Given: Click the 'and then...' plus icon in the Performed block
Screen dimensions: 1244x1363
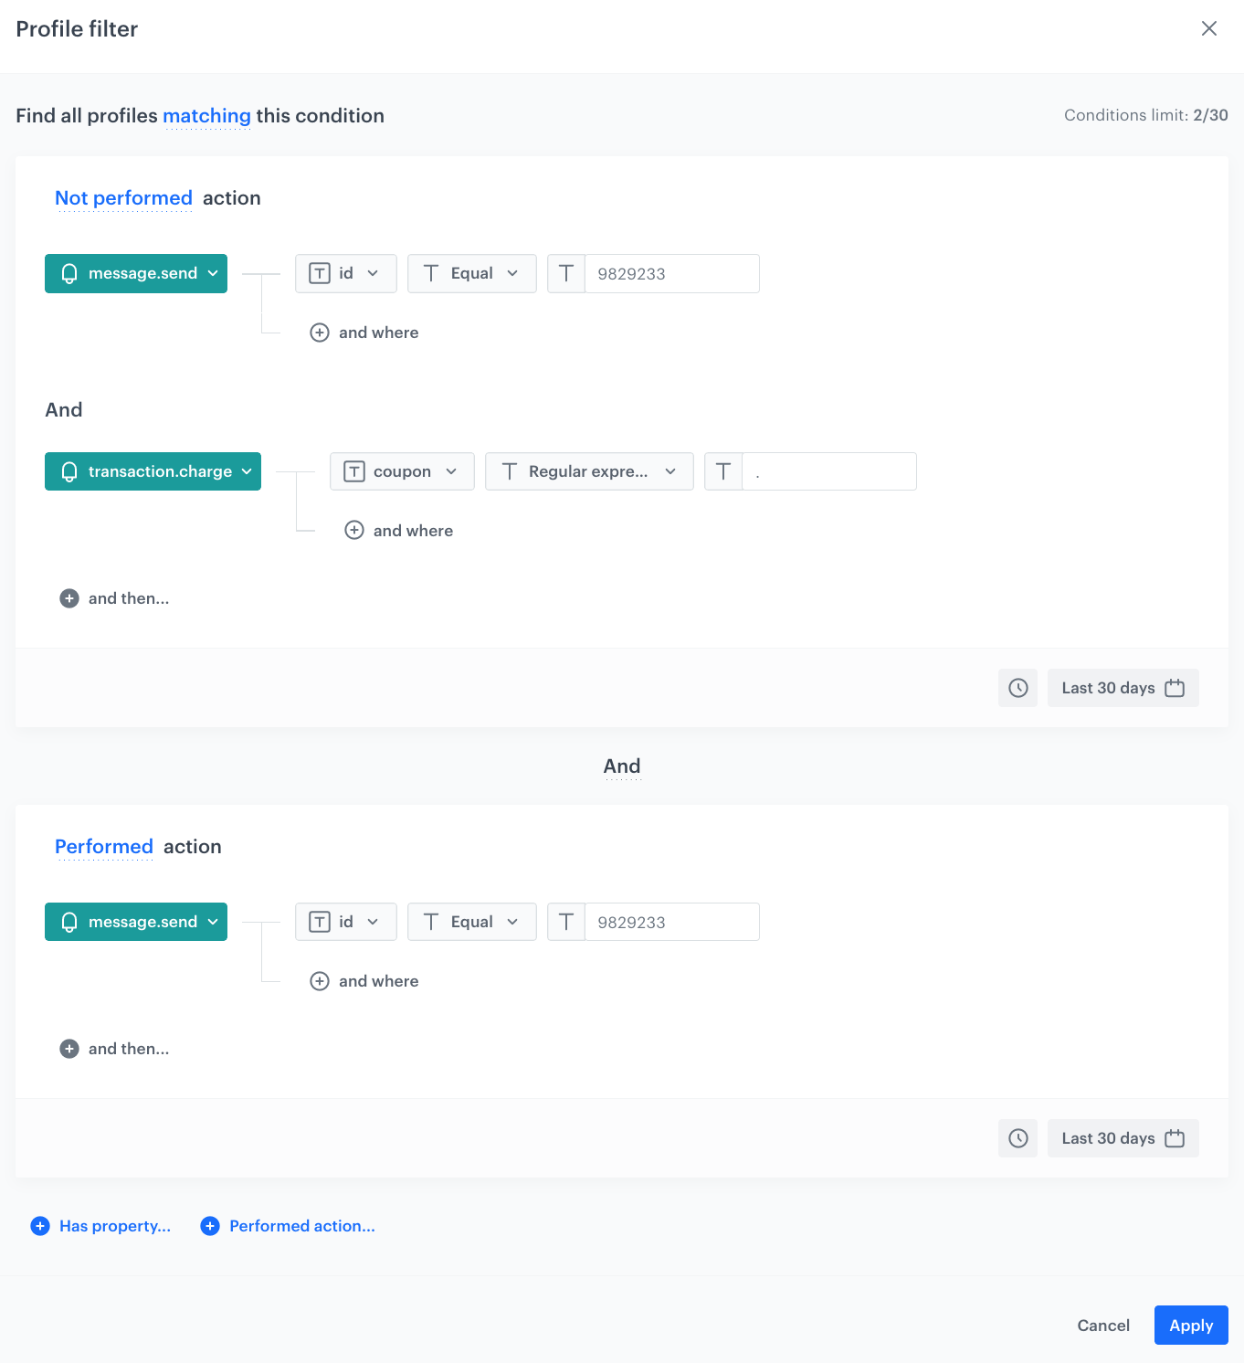Looking at the screenshot, I should click(69, 1048).
